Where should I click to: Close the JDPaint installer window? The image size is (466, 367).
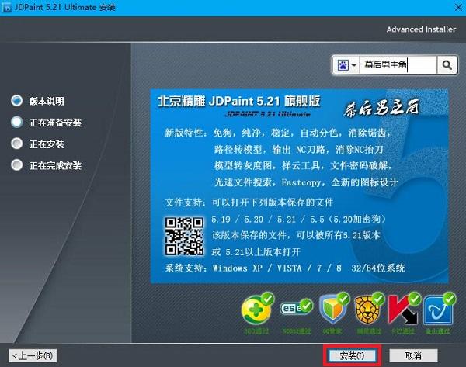coord(458,7)
